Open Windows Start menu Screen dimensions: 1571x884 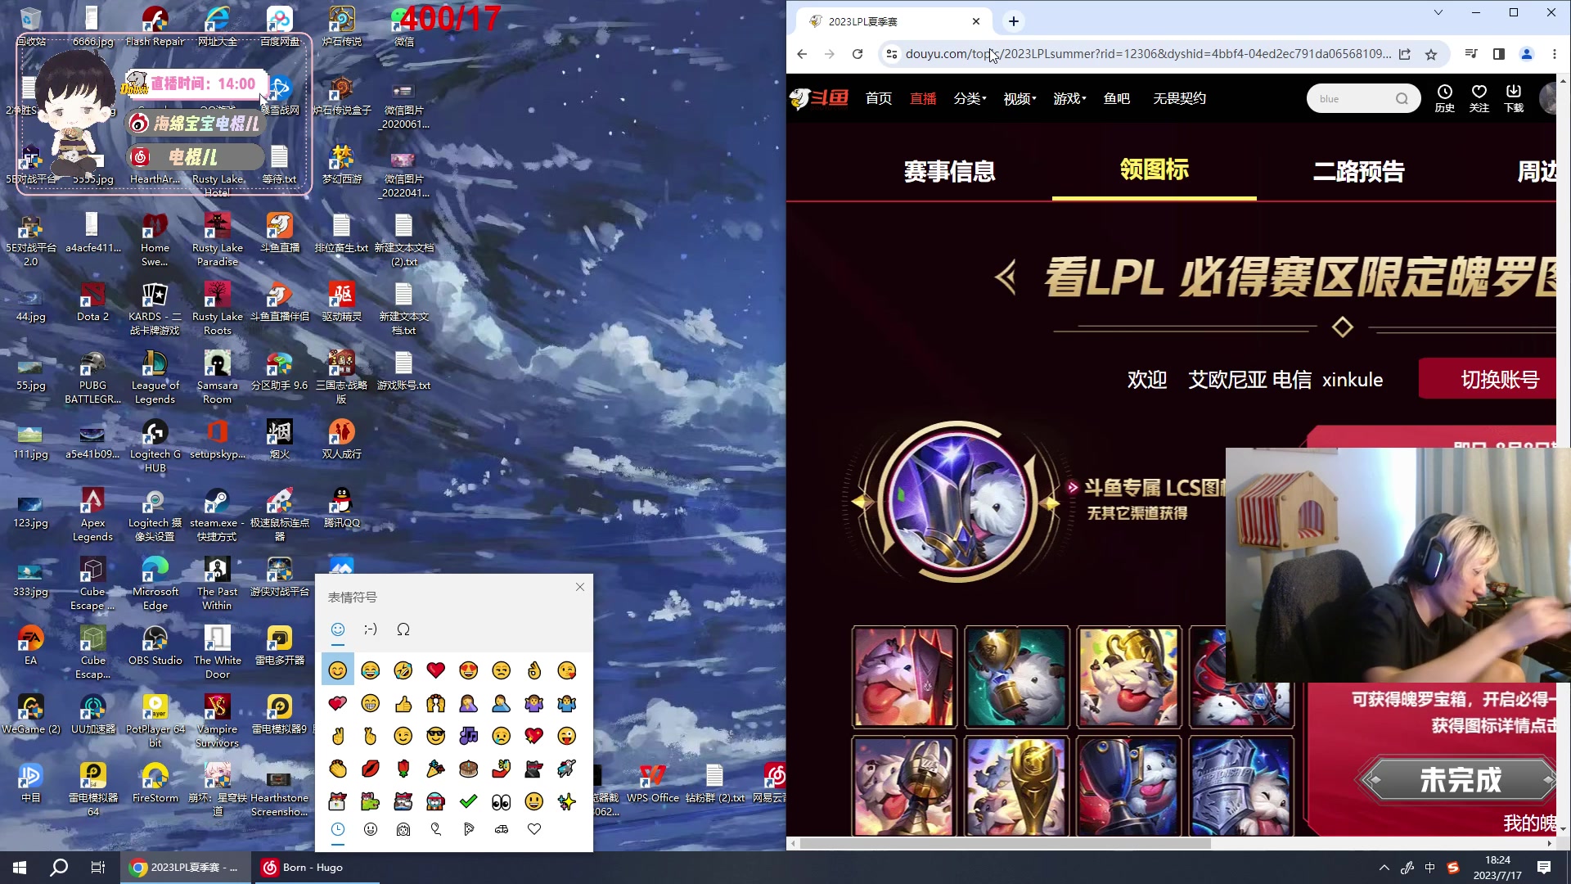20,868
